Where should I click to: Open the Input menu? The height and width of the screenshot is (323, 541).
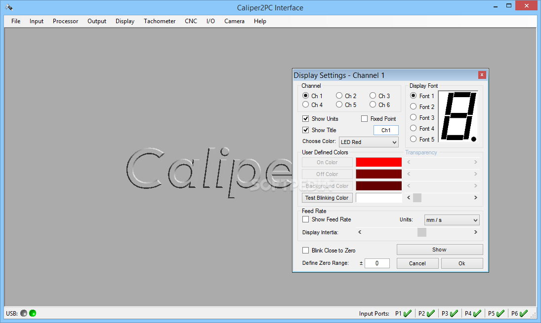[37, 21]
